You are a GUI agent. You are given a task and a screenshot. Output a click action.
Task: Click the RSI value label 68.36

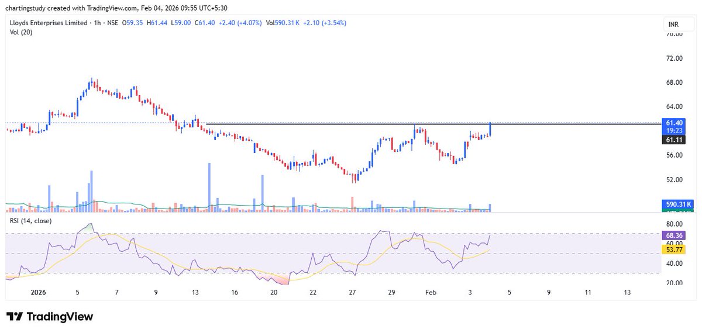coord(673,235)
